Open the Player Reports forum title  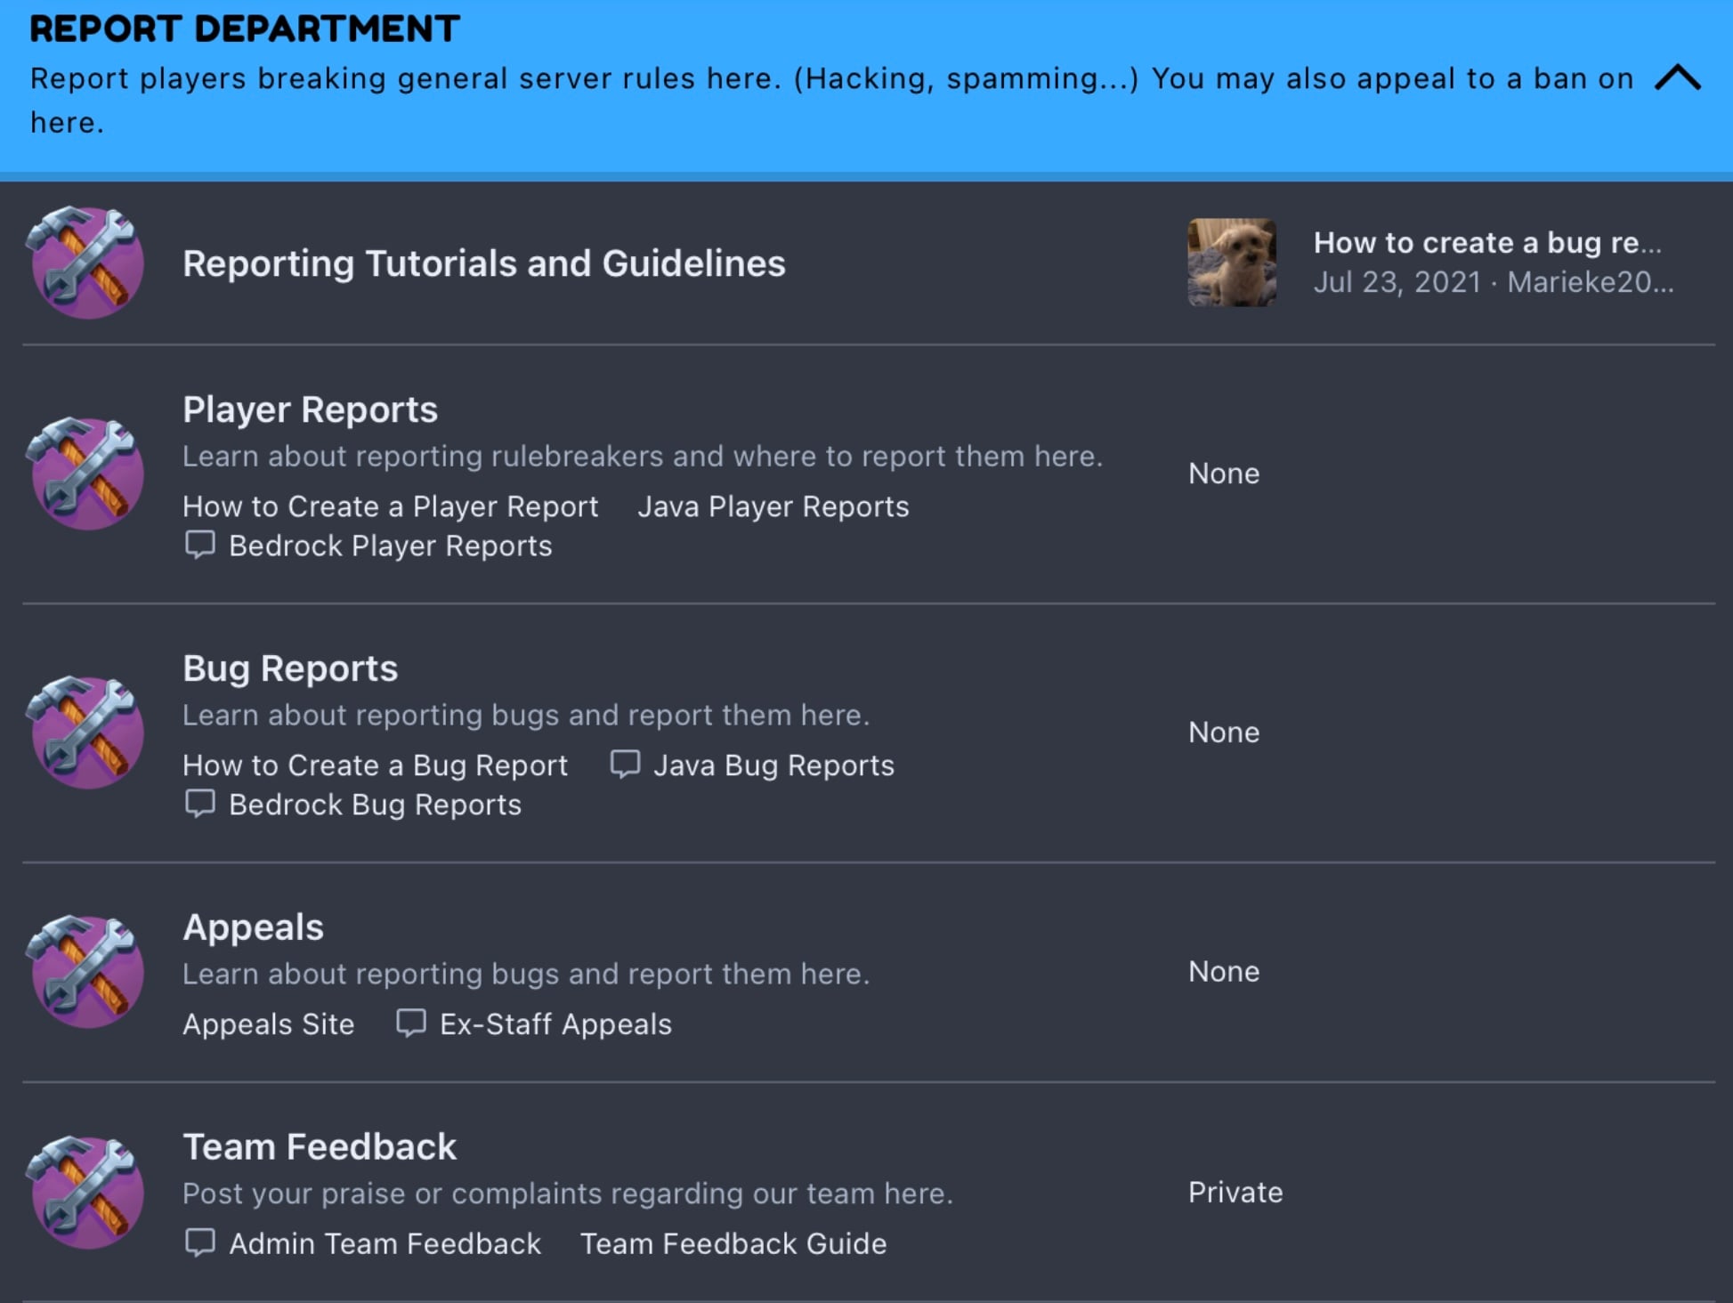click(310, 409)
